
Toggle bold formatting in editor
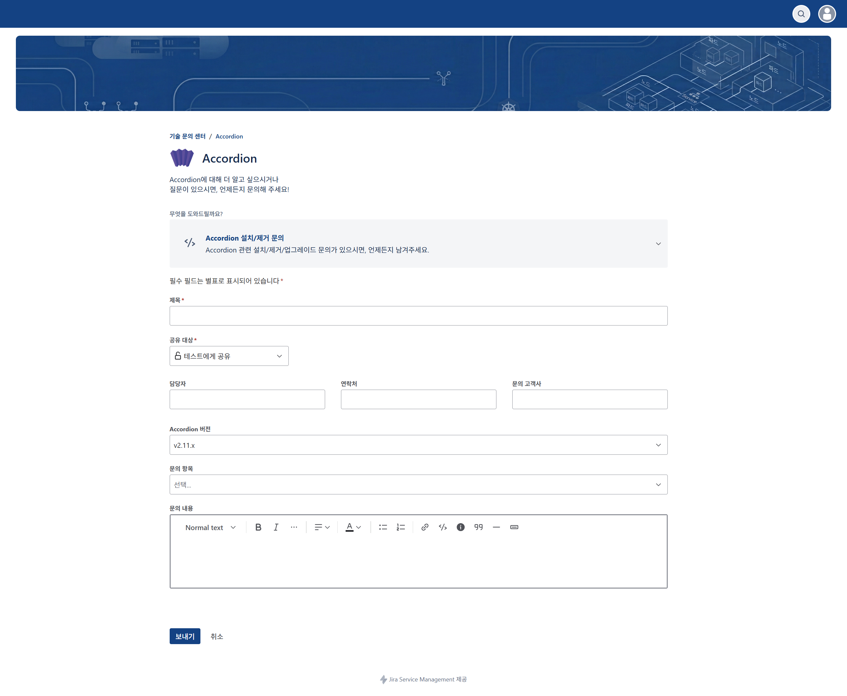pos(258,527)
